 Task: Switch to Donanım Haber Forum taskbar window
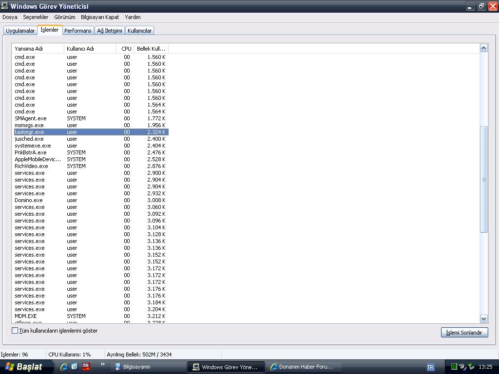(x=302, y=367)
